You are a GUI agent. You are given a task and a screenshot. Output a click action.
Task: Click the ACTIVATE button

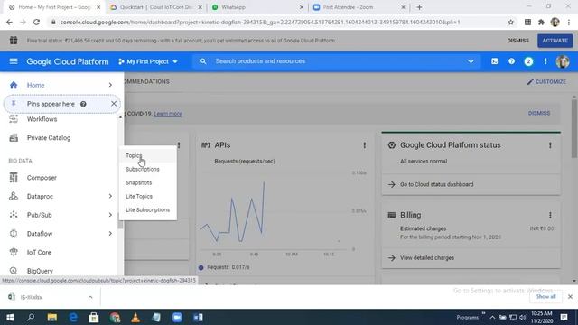[555, 41]
